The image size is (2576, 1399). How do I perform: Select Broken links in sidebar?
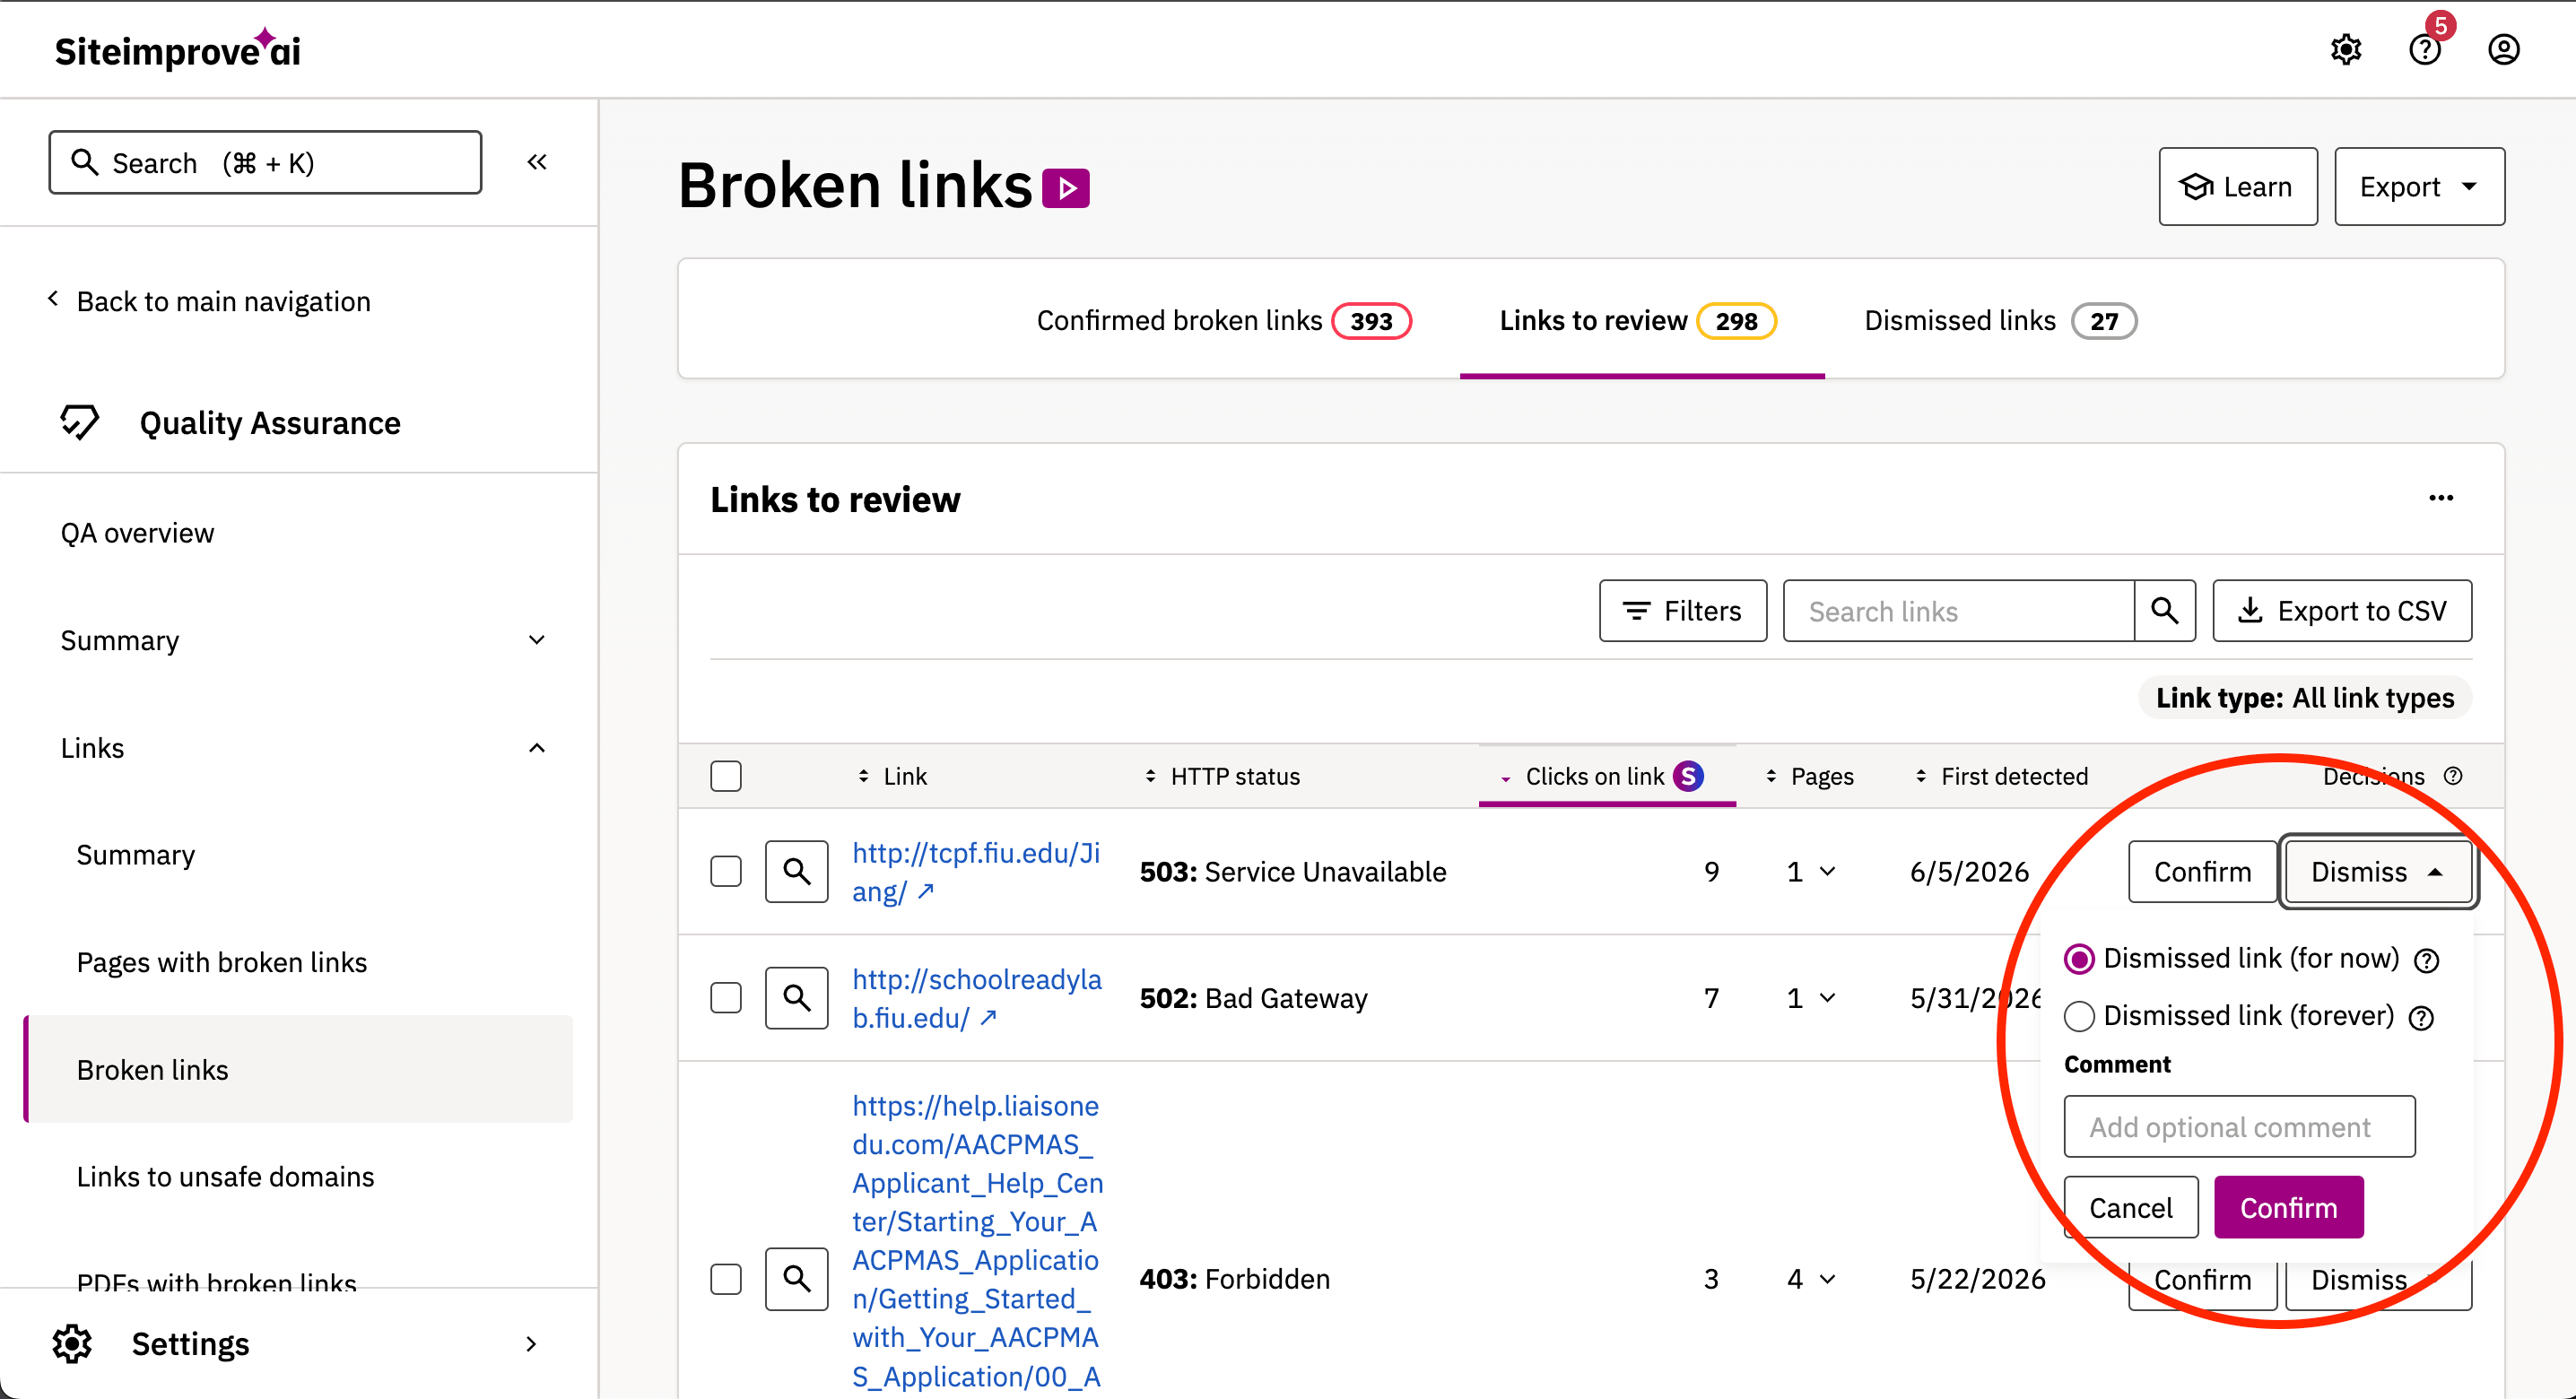click(x=298, y=1070)
